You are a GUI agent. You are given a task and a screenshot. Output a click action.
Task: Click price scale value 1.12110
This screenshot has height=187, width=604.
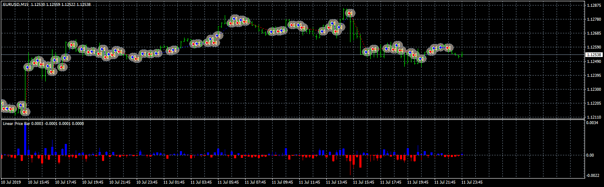[593, 117]
